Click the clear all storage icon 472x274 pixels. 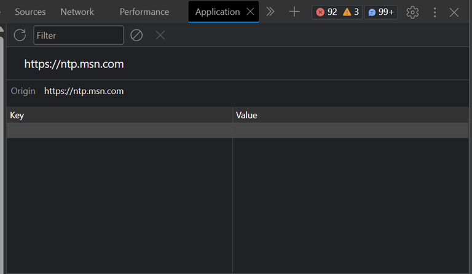[136, 35]
